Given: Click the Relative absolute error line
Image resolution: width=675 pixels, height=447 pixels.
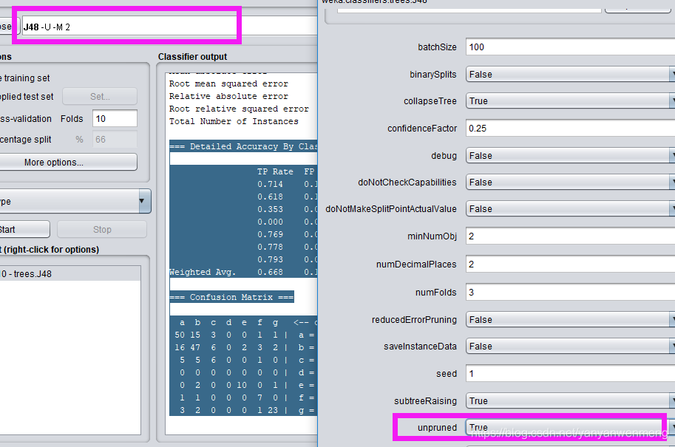Looking at the screenshot, I should tap(228, 96).
